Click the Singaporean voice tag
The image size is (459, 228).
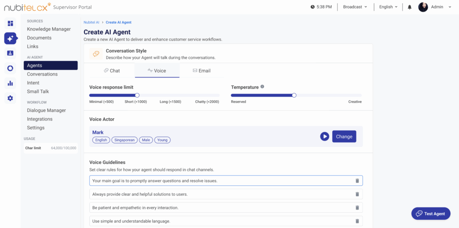coord(125,140)
